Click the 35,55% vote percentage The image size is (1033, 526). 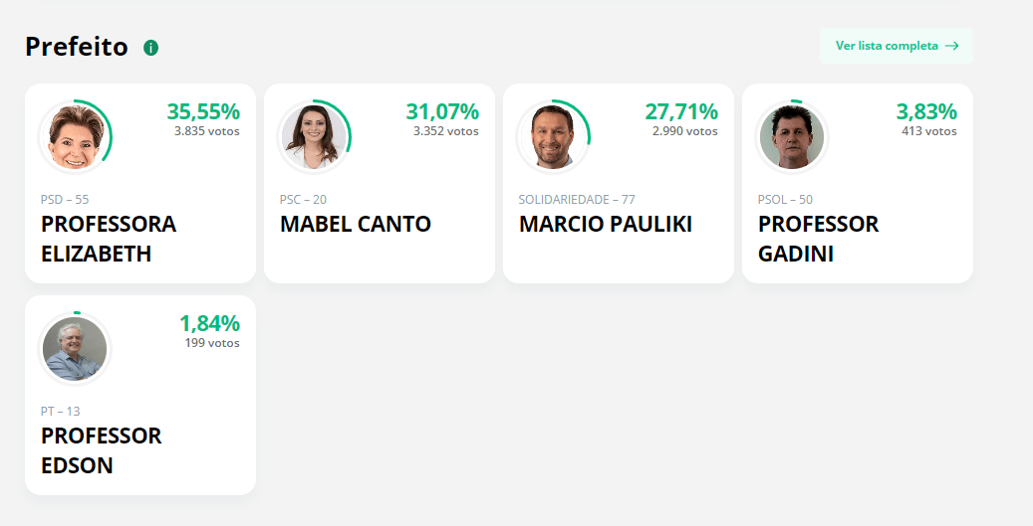[203, 111]
